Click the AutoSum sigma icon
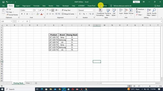The height and width of the screenshot is (91, 163). (x=137, y=9)
